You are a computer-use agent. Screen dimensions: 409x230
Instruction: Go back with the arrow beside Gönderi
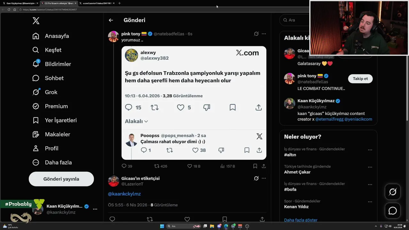(x=111, y=20)
